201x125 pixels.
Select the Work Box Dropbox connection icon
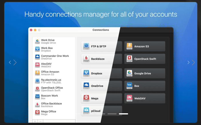37,49
